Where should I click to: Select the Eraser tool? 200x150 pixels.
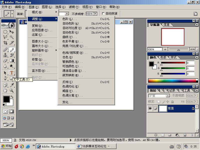(x=5, y=61)
